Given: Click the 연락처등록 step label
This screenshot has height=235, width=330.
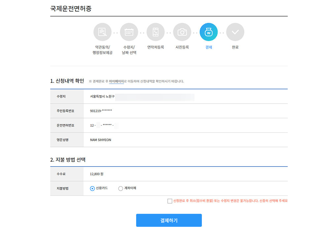Looking at the screenshot, I should (155, 47).
